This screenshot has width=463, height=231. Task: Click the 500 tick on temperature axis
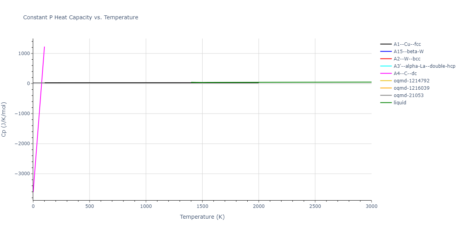[x=90, y=206]
